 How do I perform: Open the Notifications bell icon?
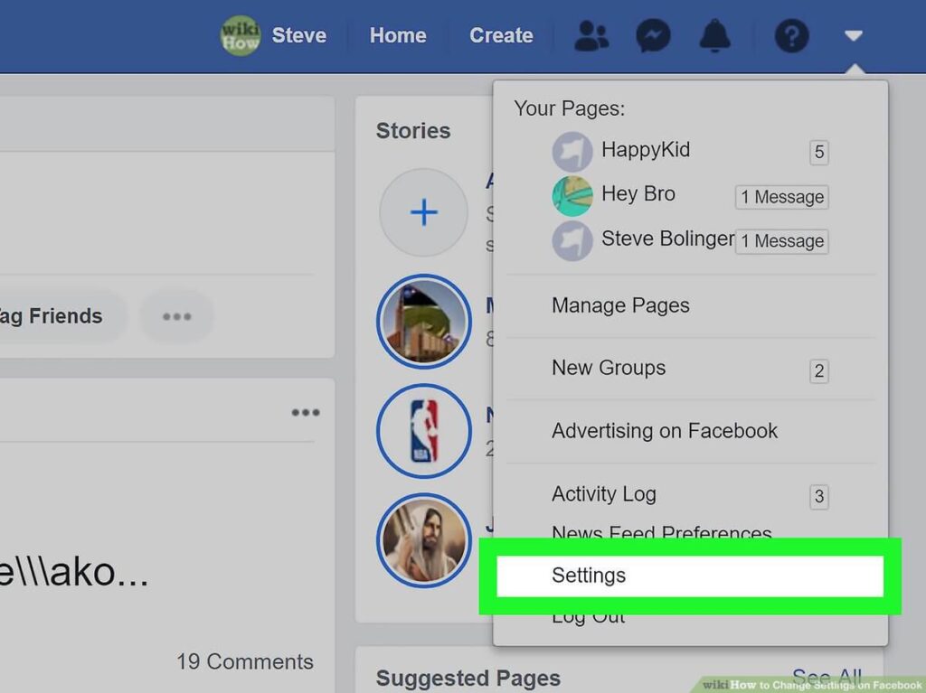[714, 36]
